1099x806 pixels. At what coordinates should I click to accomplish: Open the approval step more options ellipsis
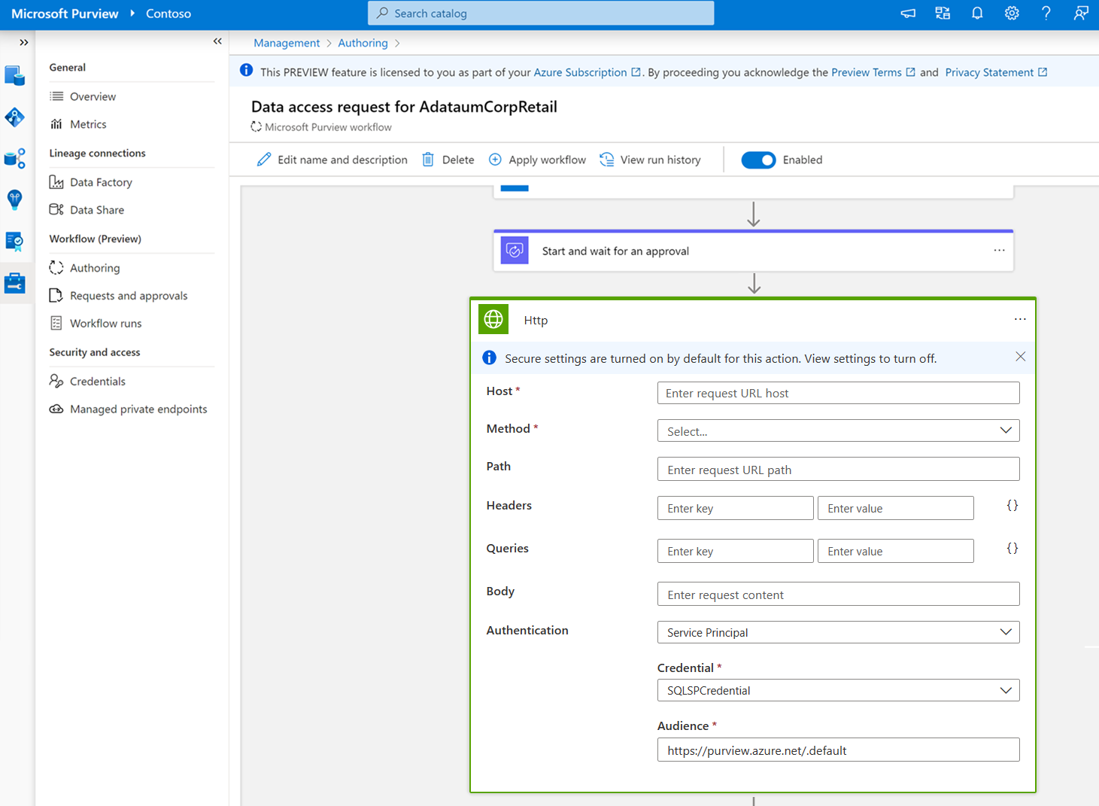click(999, 251)
